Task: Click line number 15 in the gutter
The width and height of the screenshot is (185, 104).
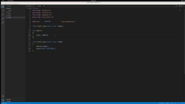Action: pyautogui.click(x=29, y=42)
